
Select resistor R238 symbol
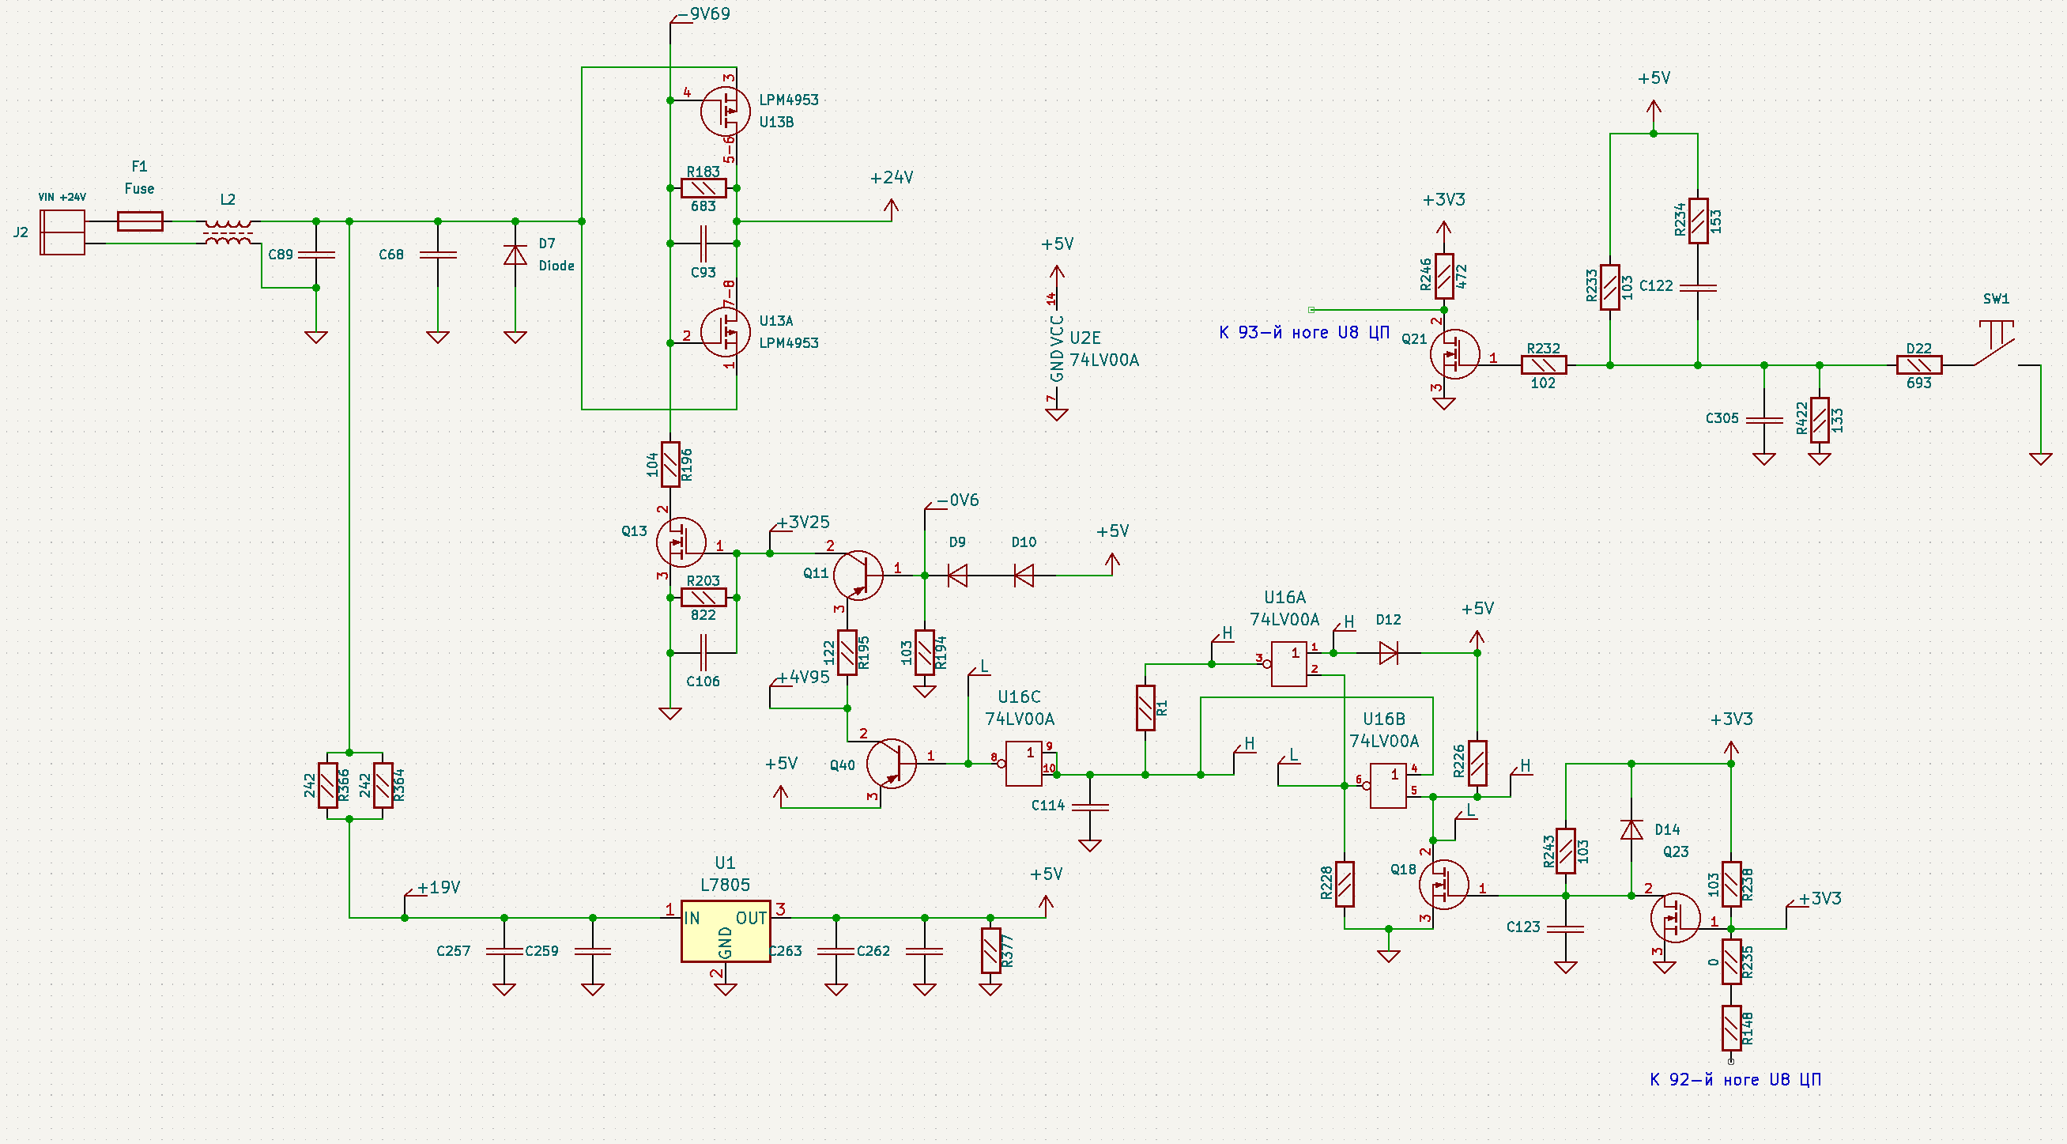1731,885
